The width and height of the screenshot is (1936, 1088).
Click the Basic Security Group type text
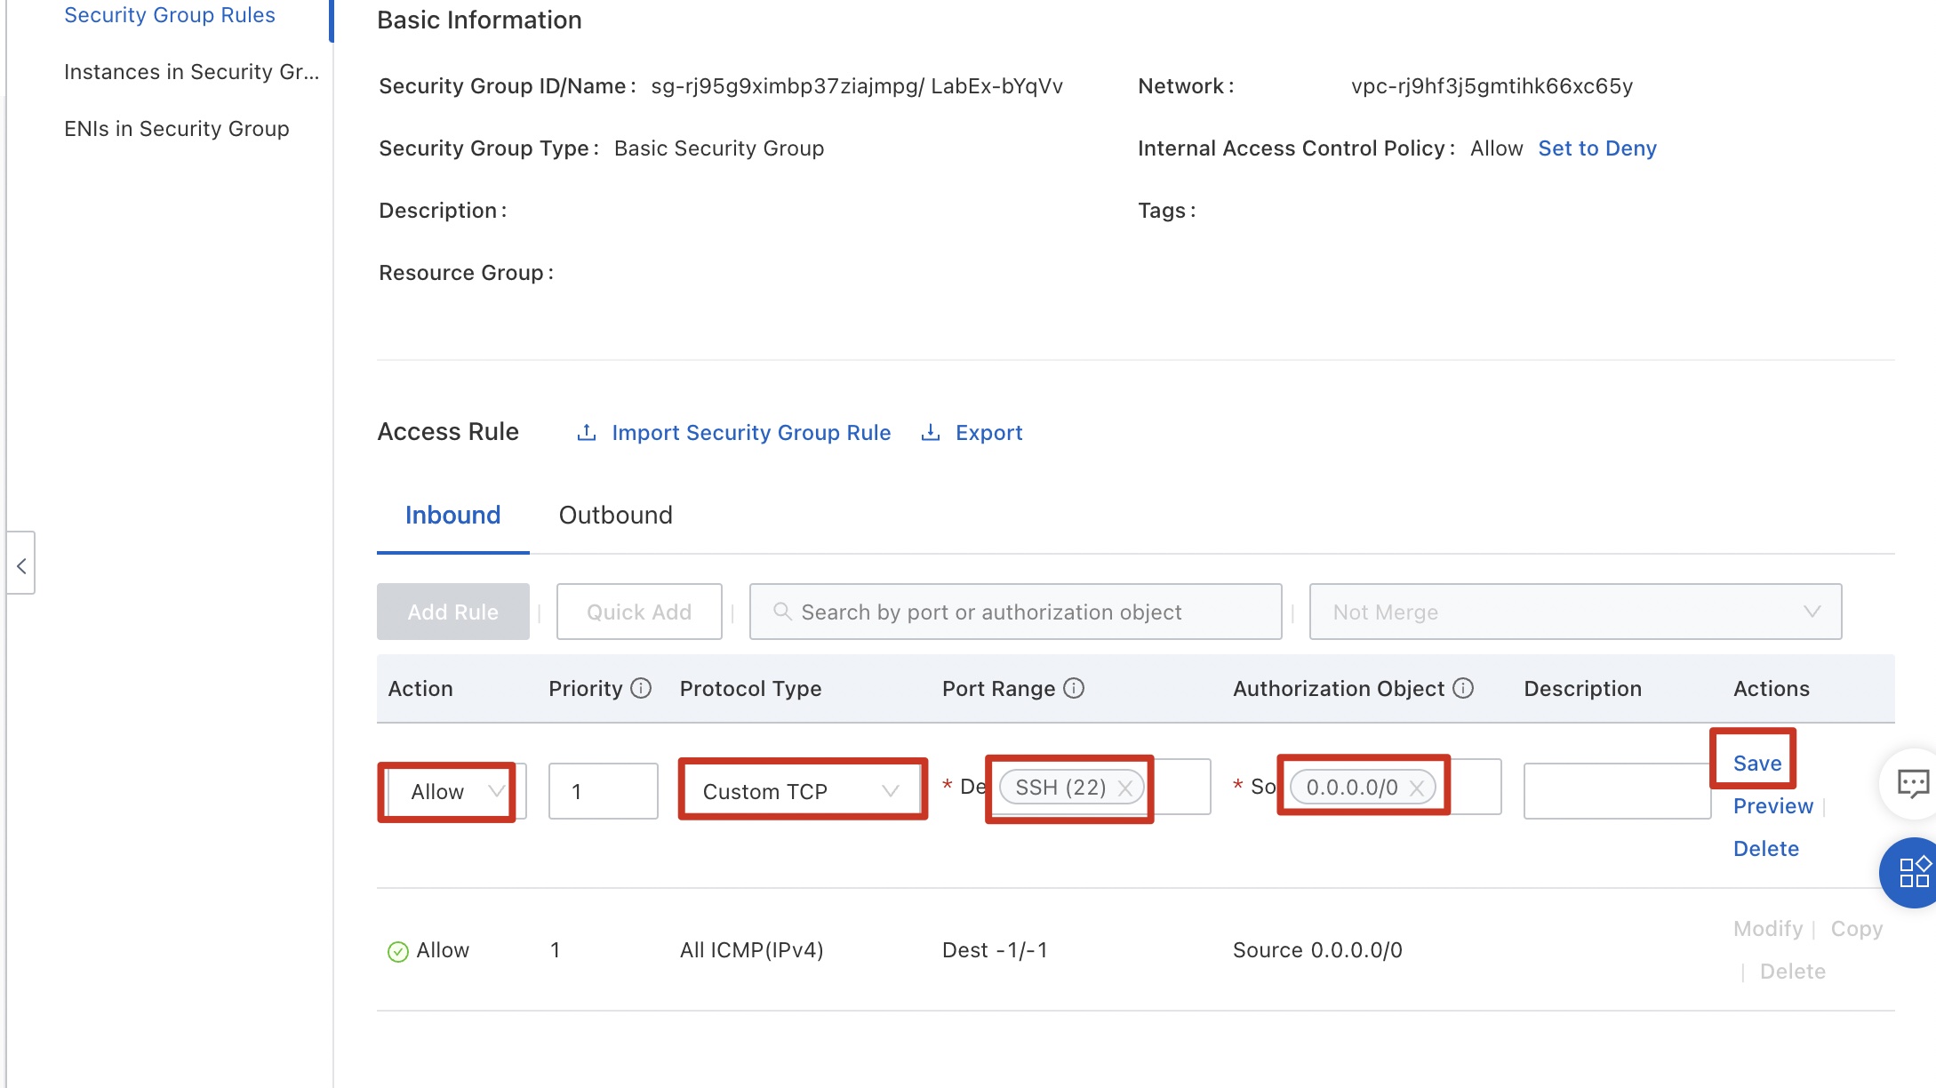pos(719,148)
